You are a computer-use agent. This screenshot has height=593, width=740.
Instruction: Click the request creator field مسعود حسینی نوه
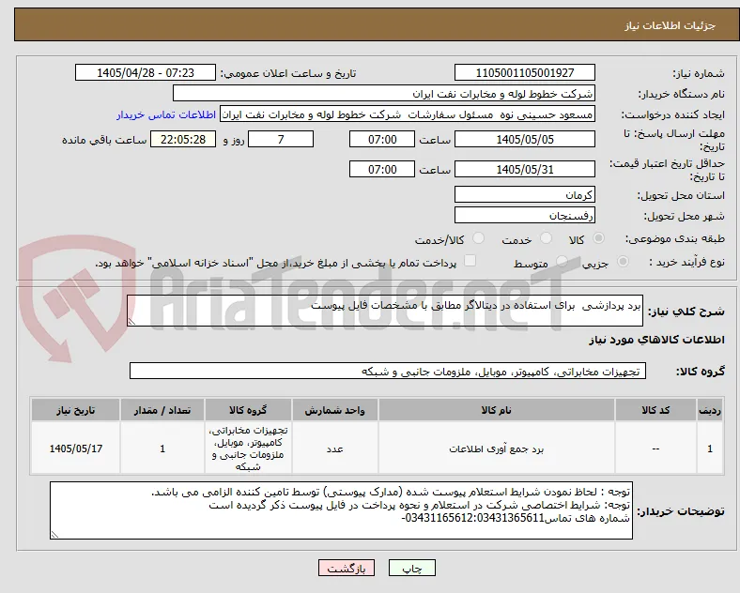coord(408,114)
